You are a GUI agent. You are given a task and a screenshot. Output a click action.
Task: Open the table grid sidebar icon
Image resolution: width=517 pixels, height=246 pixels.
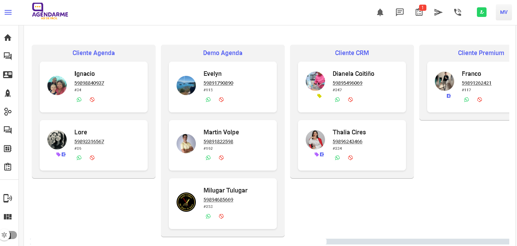pos(8,149)
